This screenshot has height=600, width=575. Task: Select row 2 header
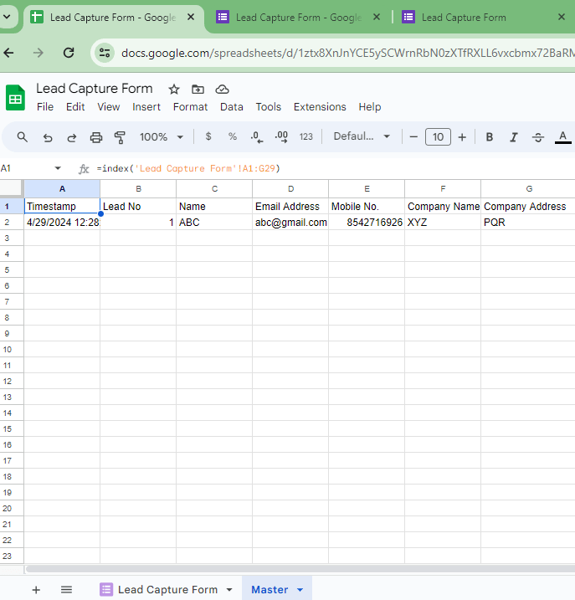click(x=12, y=222)
